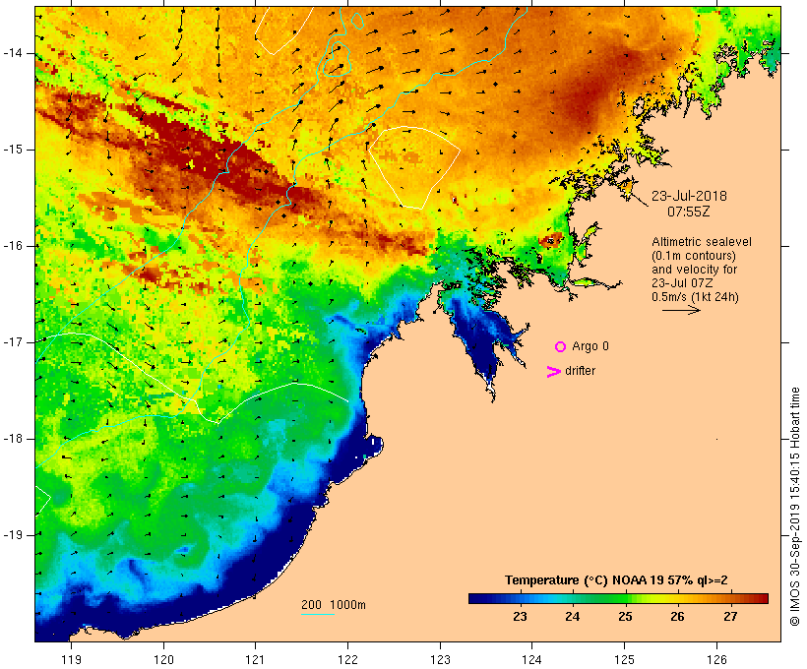Click the 126 longitude axis label
807x669 pixels.
pyautogui.click(x=716, y=660)
